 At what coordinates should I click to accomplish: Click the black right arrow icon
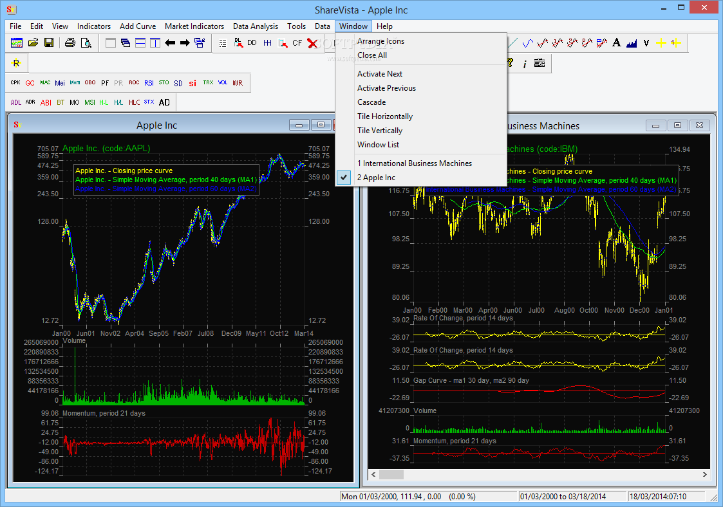tap(185, 43)
